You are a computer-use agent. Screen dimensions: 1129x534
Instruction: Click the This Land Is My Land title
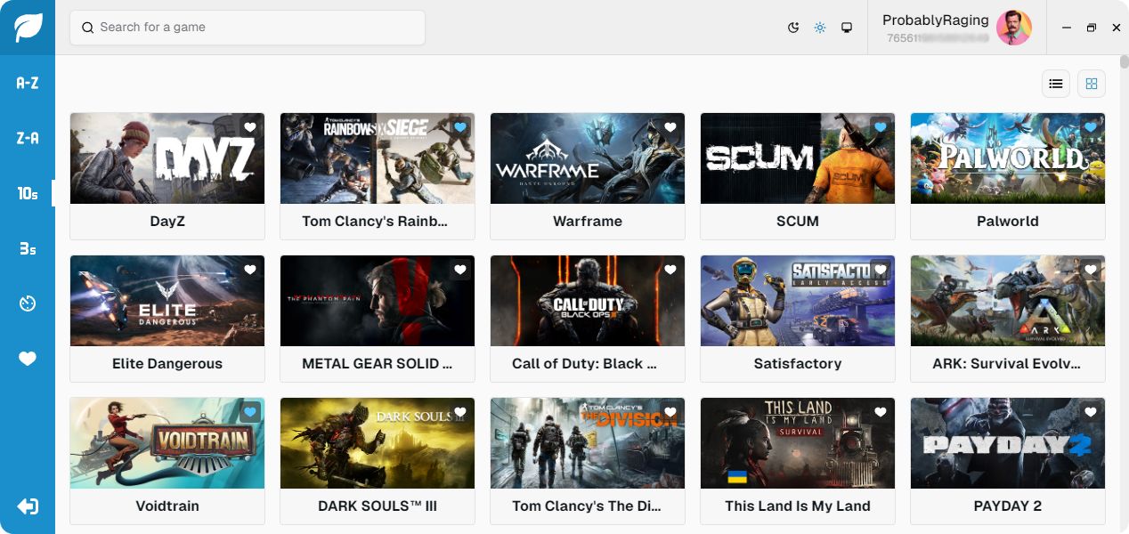798,506
